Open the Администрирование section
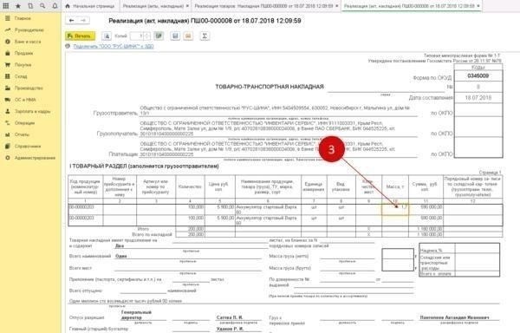The width and height of the screenshot is (520, 333). point(35,158)
